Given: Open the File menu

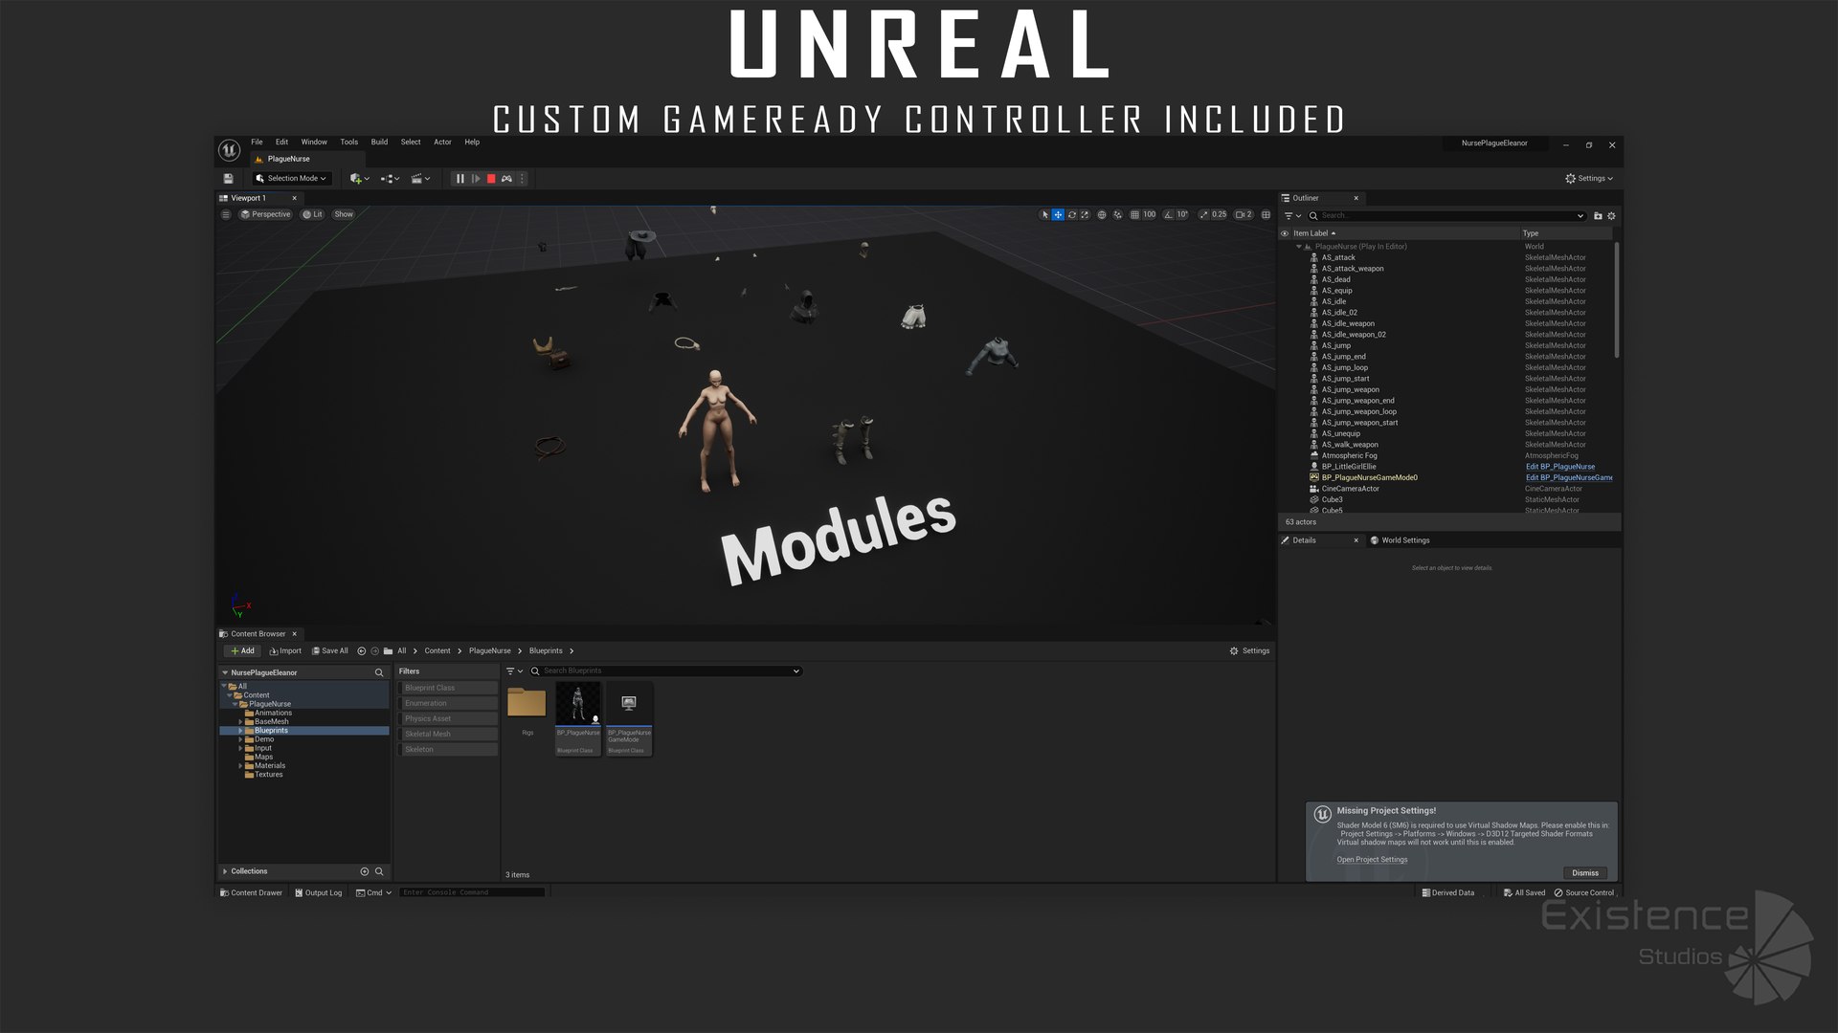Looking at the screenshot, I should pos(257,143).
